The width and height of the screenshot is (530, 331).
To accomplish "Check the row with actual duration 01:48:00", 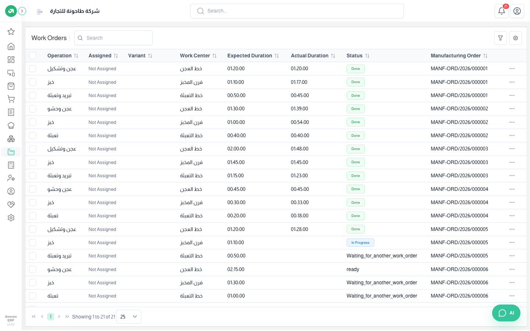I will pyautogui.click(x=33, y=149).
